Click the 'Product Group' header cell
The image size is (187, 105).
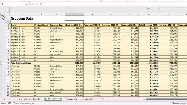click(41, 25)
